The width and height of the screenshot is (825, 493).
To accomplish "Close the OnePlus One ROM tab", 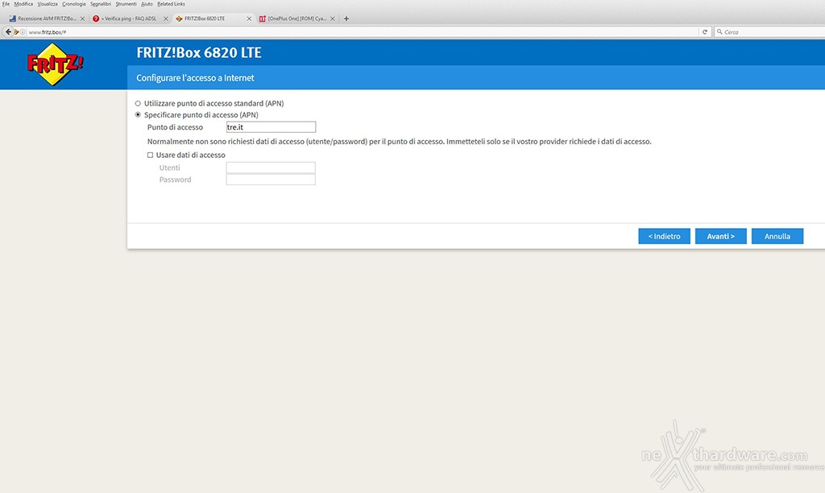I will (x=333, y=19).
